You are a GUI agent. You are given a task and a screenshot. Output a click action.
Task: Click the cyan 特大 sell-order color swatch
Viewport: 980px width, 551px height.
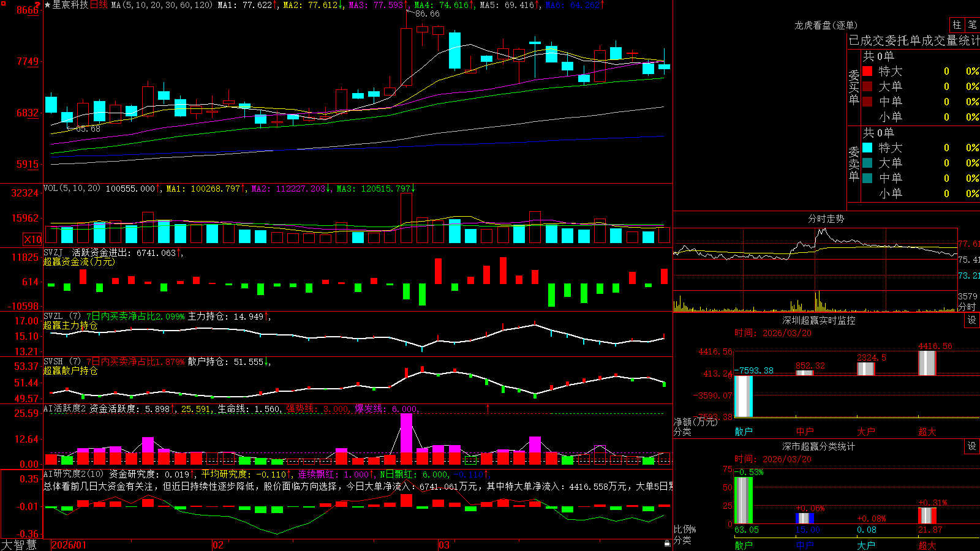867,148
